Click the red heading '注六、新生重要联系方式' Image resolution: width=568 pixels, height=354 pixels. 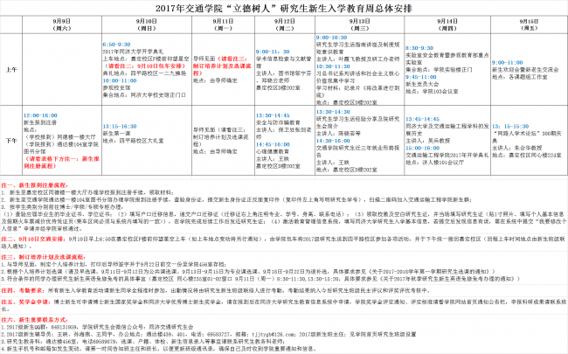34,320
